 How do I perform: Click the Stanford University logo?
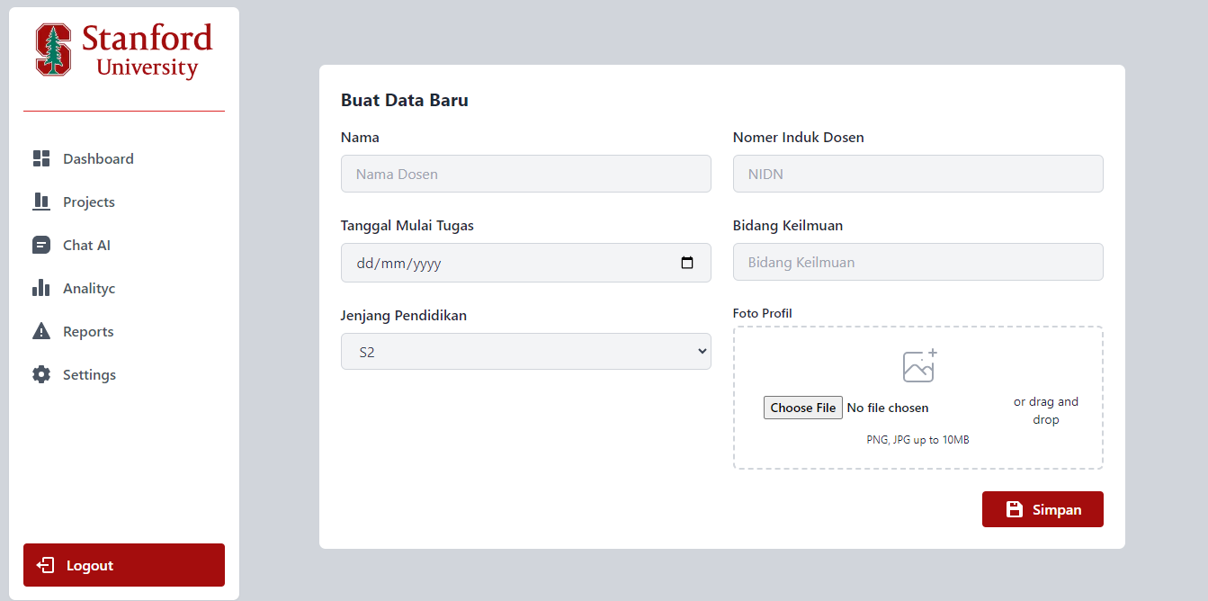click(x=124, y=51)
